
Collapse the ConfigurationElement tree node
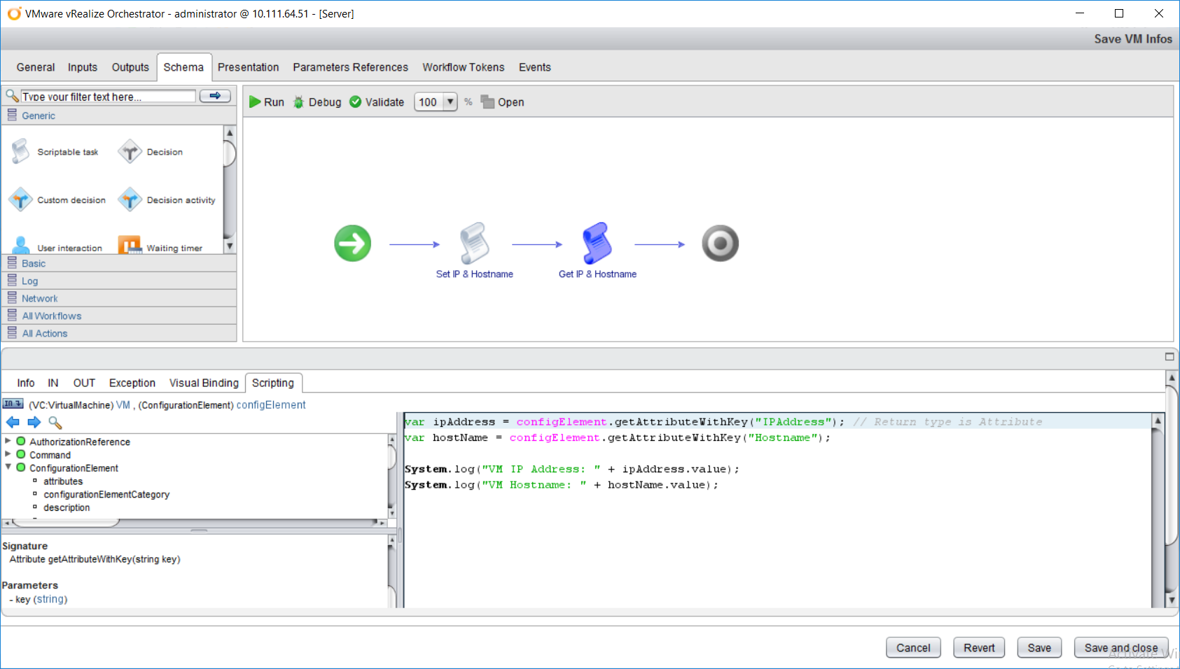[x=8, y=467]
